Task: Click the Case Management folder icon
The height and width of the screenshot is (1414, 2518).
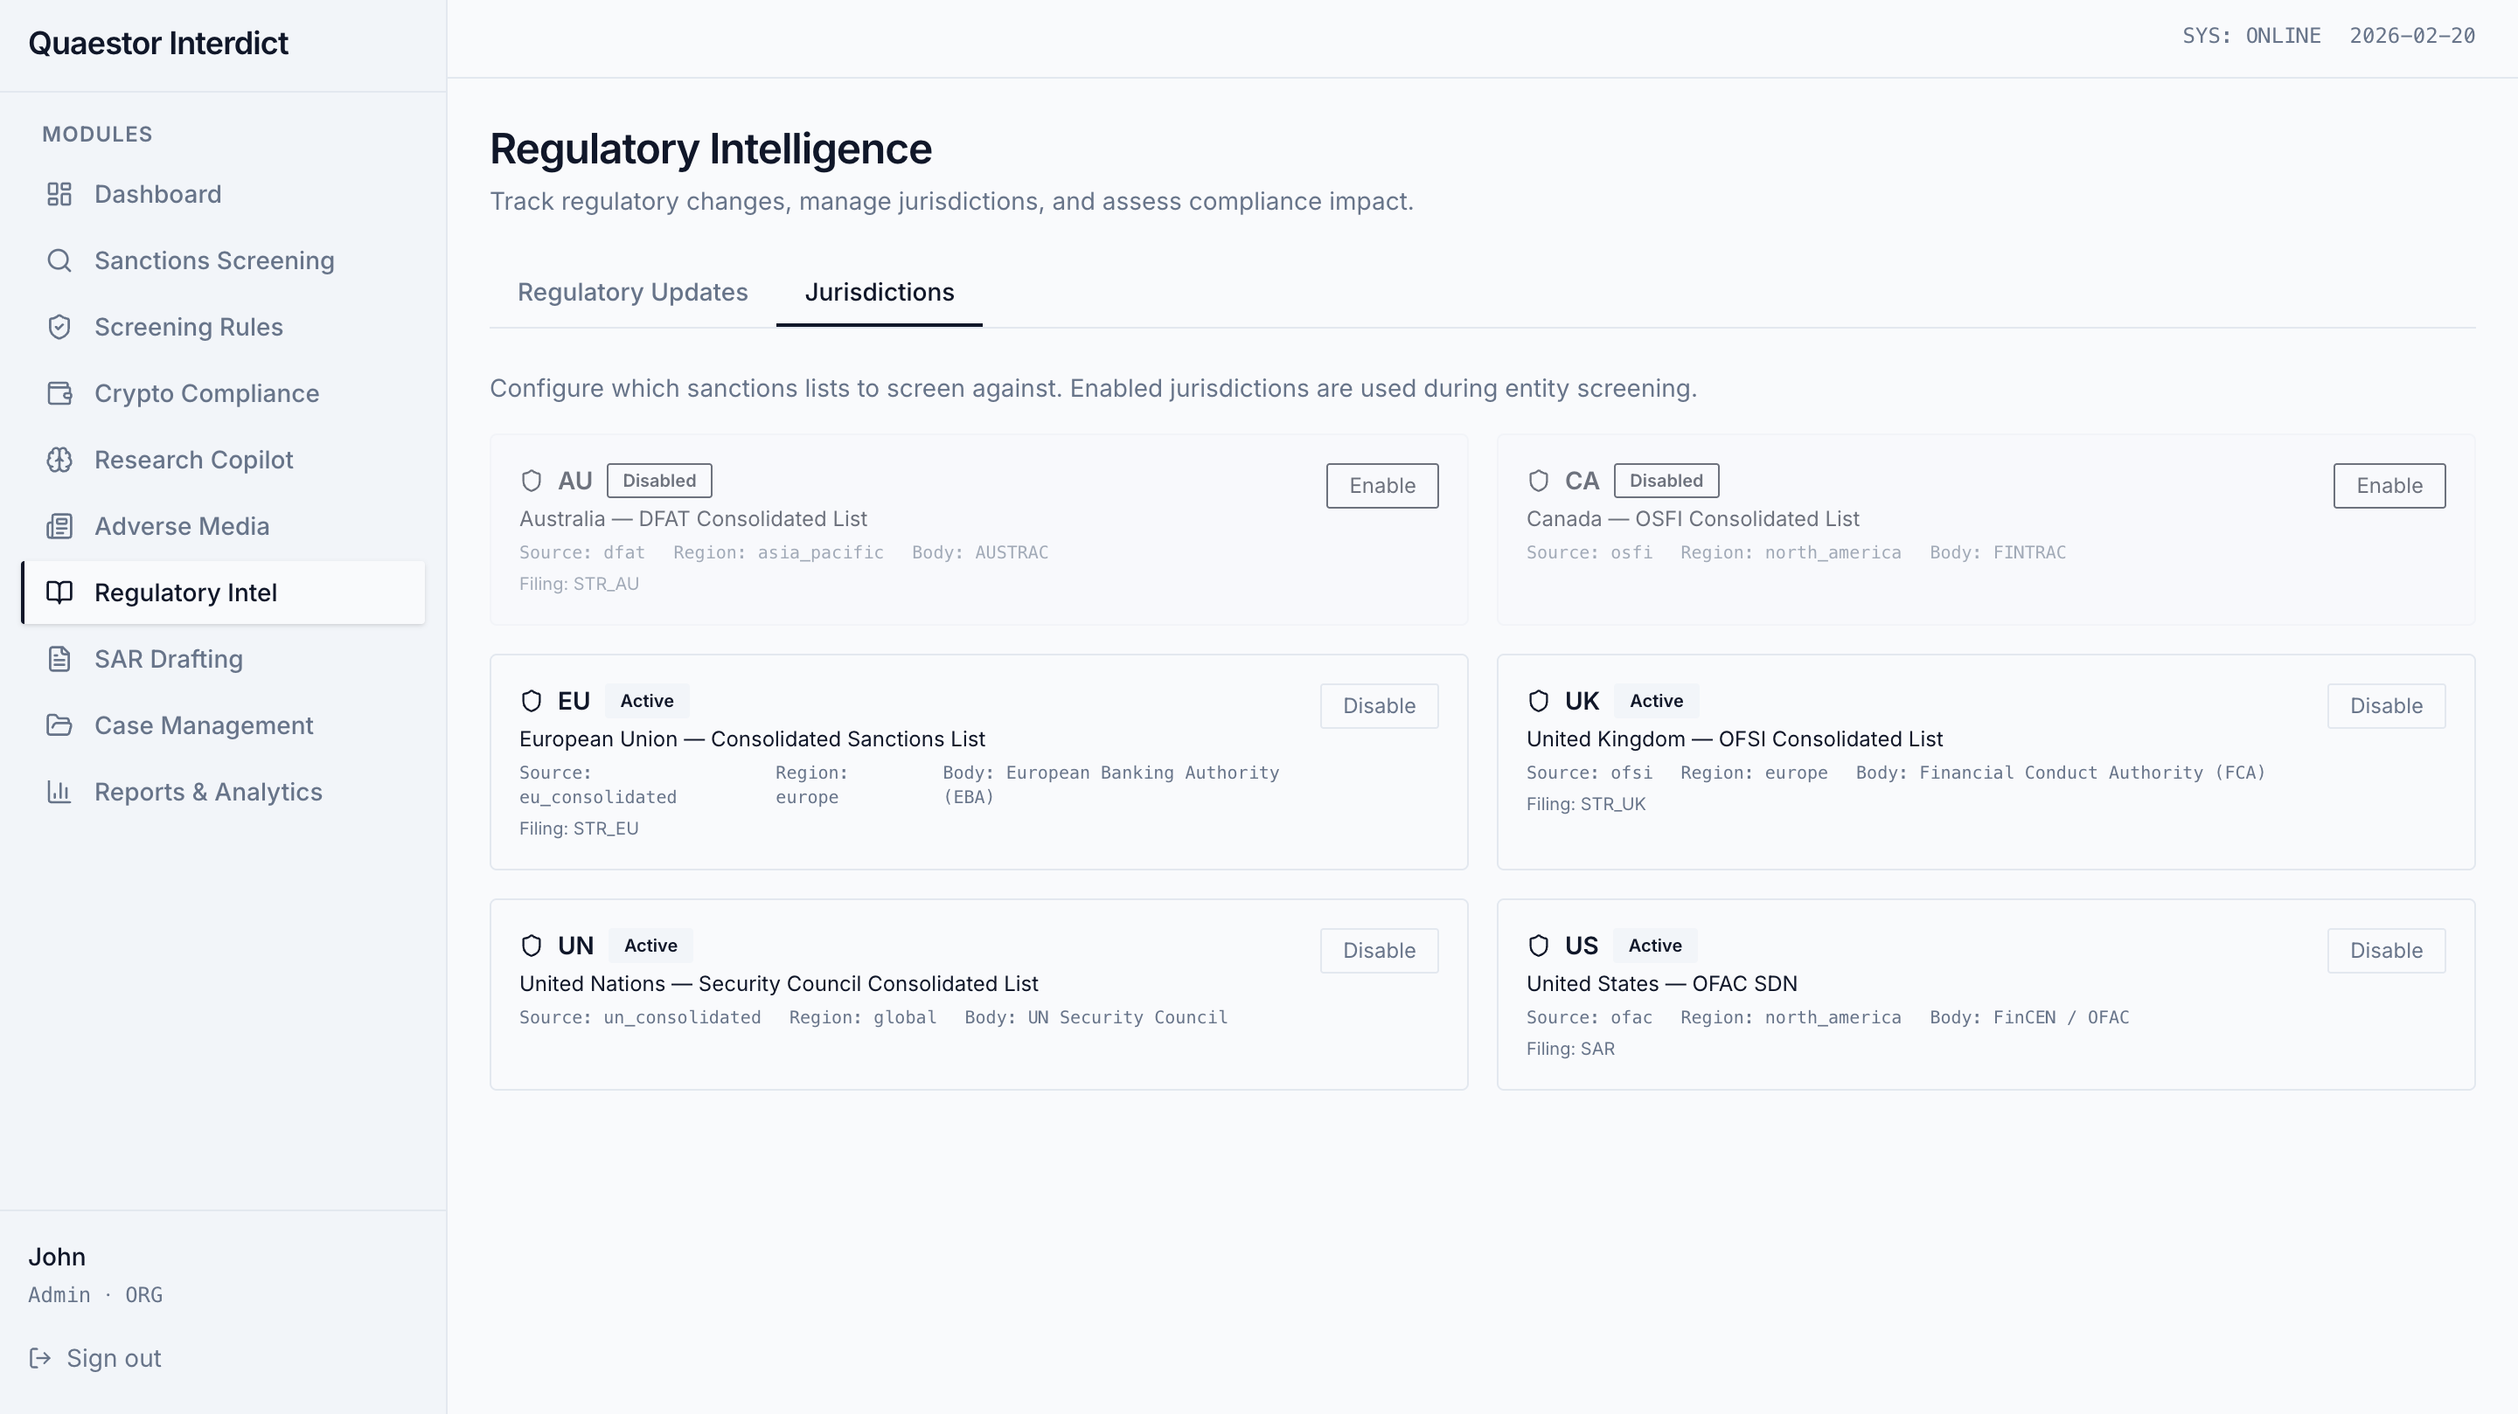Action: pos(59,726)
